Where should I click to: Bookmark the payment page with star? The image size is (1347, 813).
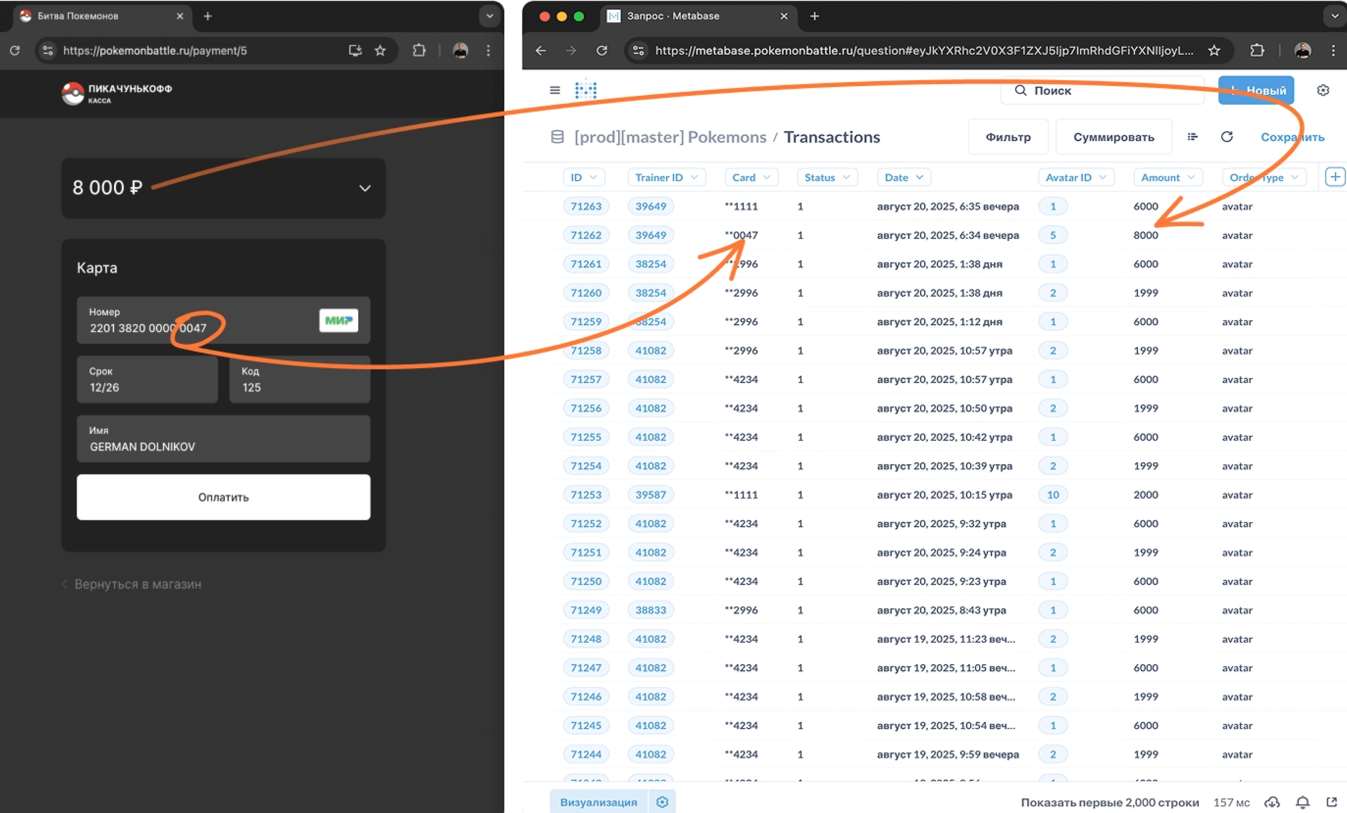[x=380, y=51]
